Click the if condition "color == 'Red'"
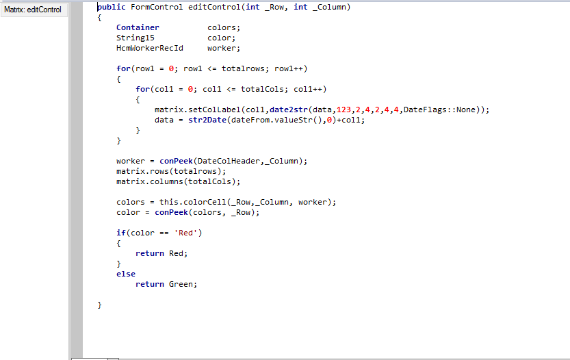570x360 pixels. click(164, 233)
